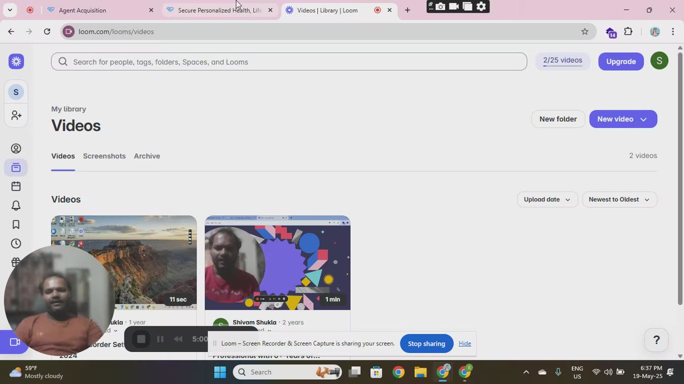Open settings gear in capture toolbar
The width and height of the screenshot is (684, 384).
coord(481,6)
